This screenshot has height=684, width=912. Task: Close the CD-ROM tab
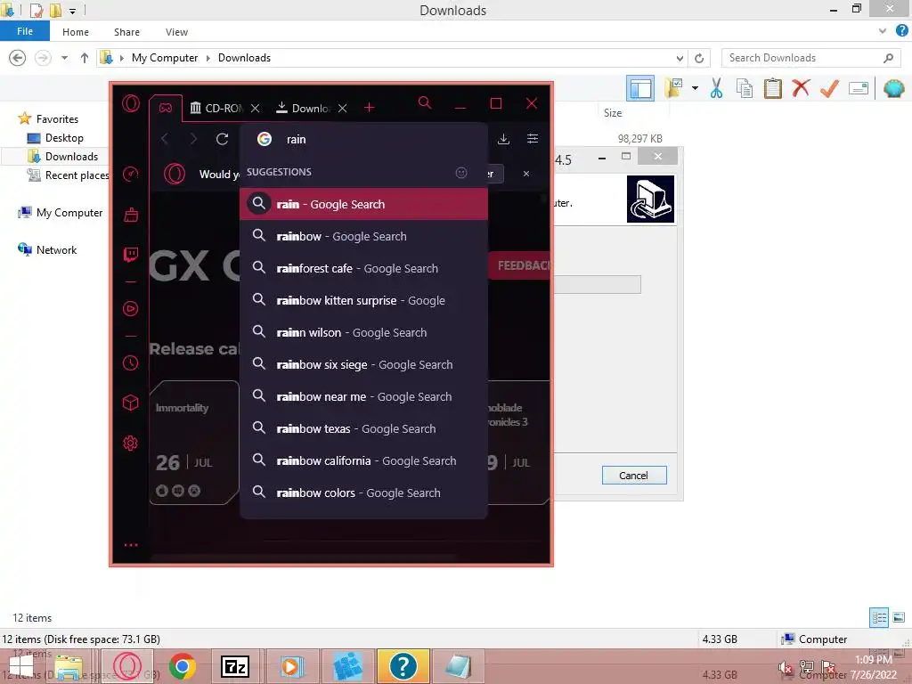pos(255,108)
